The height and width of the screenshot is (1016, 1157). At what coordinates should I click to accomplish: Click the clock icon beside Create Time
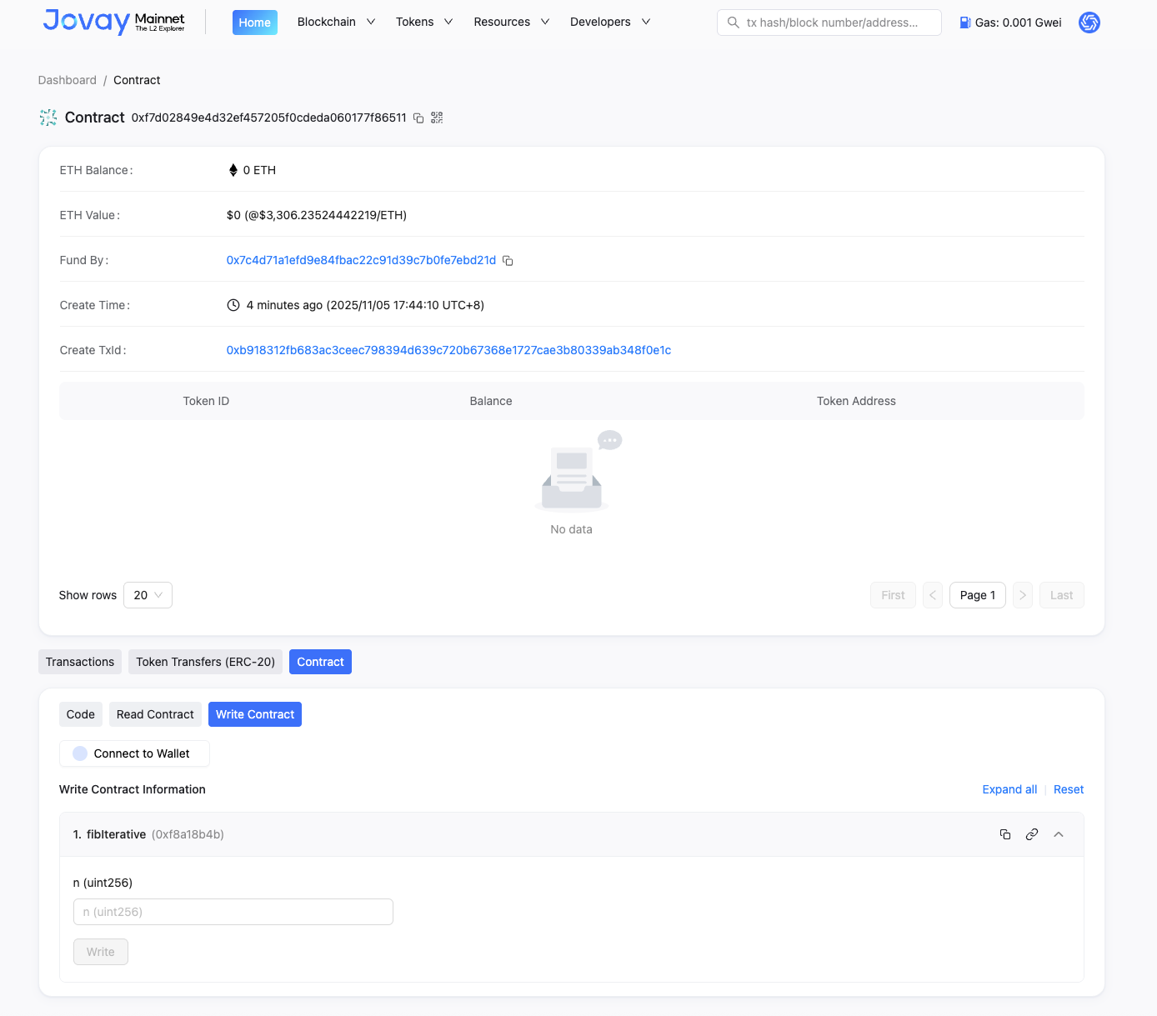coord(233,305)
